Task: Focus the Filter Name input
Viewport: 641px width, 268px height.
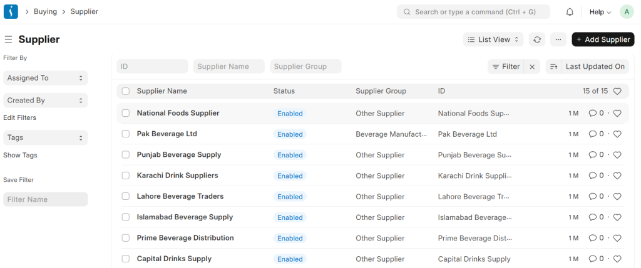Action: pyautogui.click(x=45, y=199)
